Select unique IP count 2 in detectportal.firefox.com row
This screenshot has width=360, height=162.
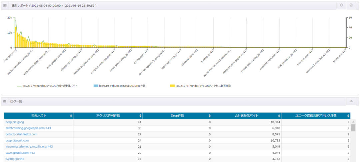(316, 134)
